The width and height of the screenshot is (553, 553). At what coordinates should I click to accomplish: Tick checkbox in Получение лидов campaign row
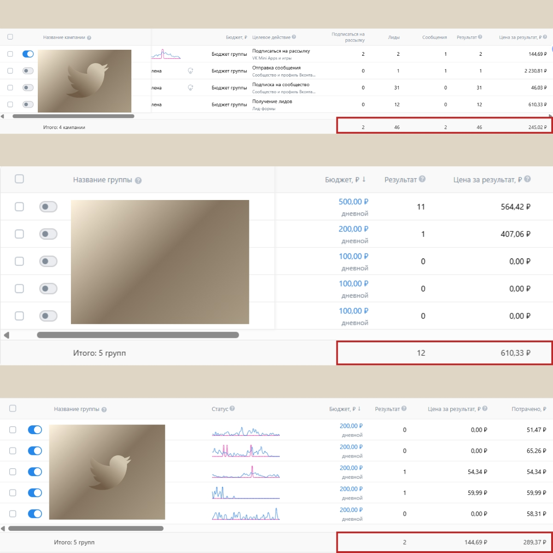click(10, 105)
